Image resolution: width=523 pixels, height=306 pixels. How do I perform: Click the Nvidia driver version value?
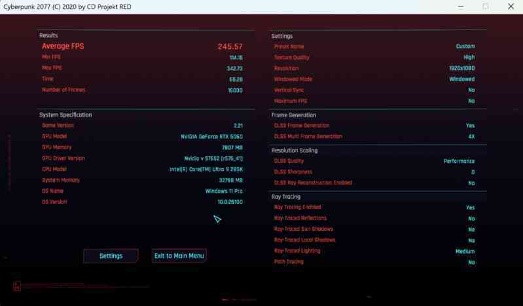pos(213,158)
